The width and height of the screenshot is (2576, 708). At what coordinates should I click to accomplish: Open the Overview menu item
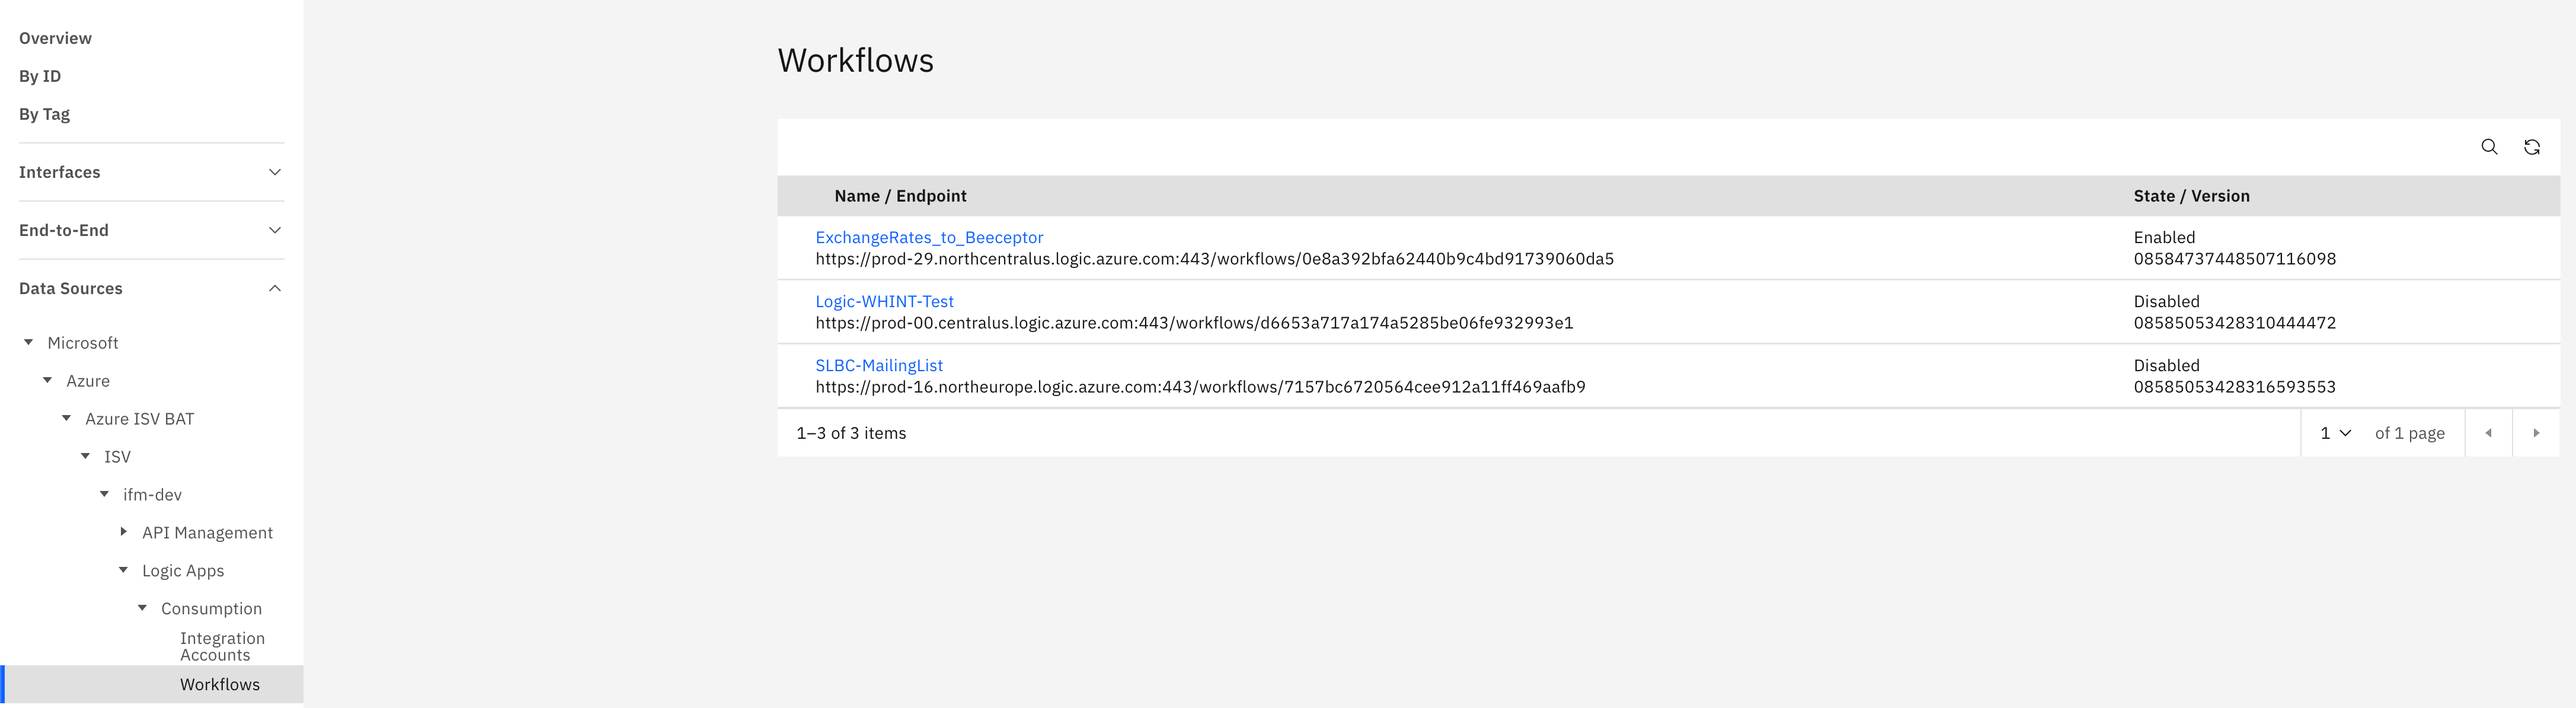(55, 38)
